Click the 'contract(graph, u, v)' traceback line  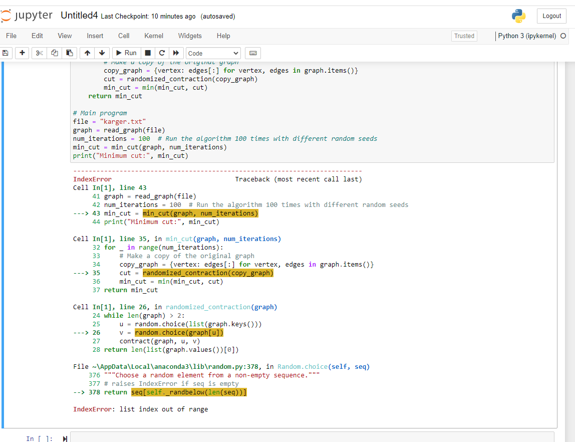pos(159,341)
